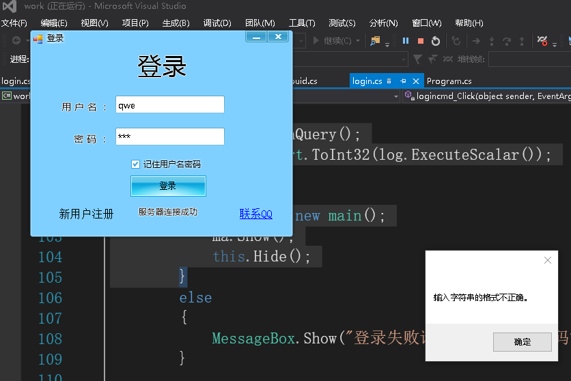Click the crossed wave icon beside stack frame label
Screen dimensions: 571x381
pos(447,59)
